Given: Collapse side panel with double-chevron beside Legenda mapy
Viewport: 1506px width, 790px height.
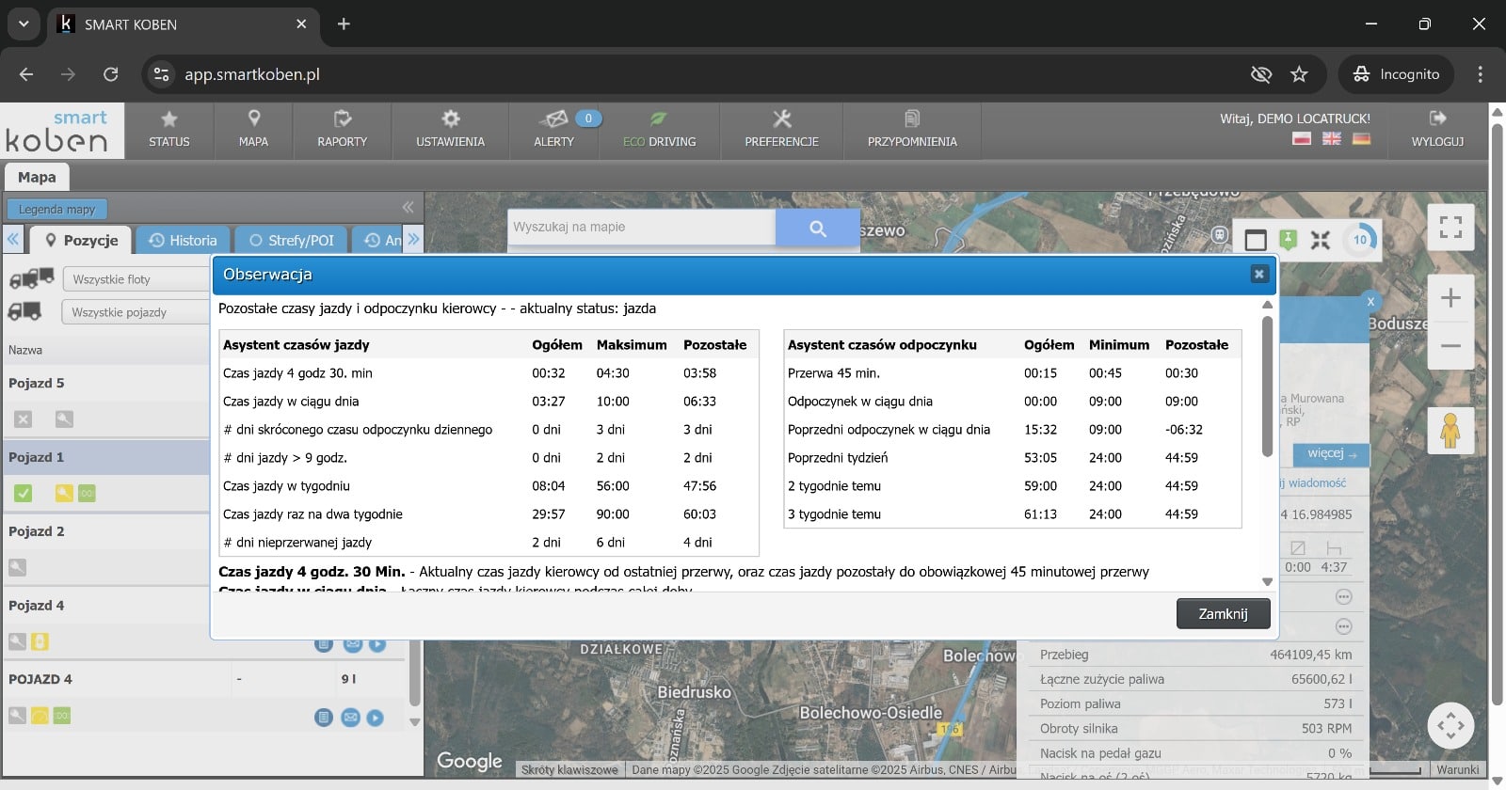Looking at the screenshot, I should point(408,207).
